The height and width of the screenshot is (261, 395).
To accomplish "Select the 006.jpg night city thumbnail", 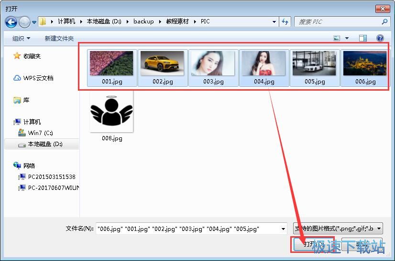I will coord(365,63).
